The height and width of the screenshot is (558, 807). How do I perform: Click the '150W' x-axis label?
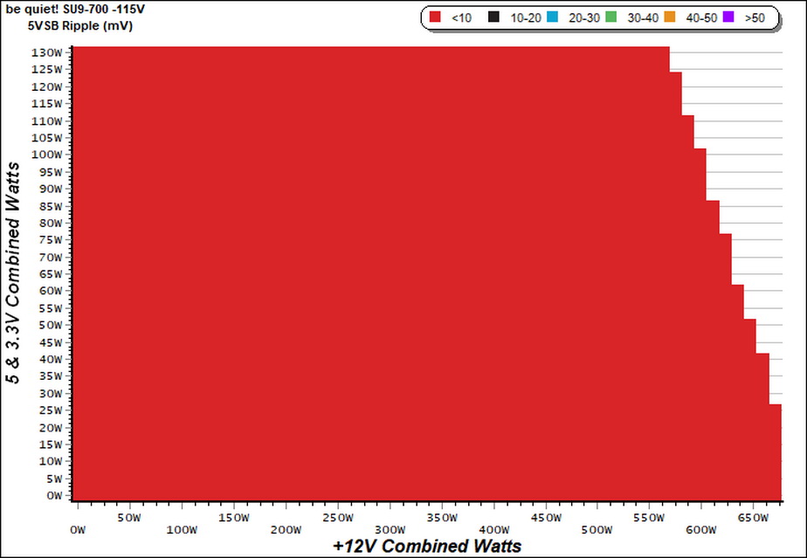234,518
